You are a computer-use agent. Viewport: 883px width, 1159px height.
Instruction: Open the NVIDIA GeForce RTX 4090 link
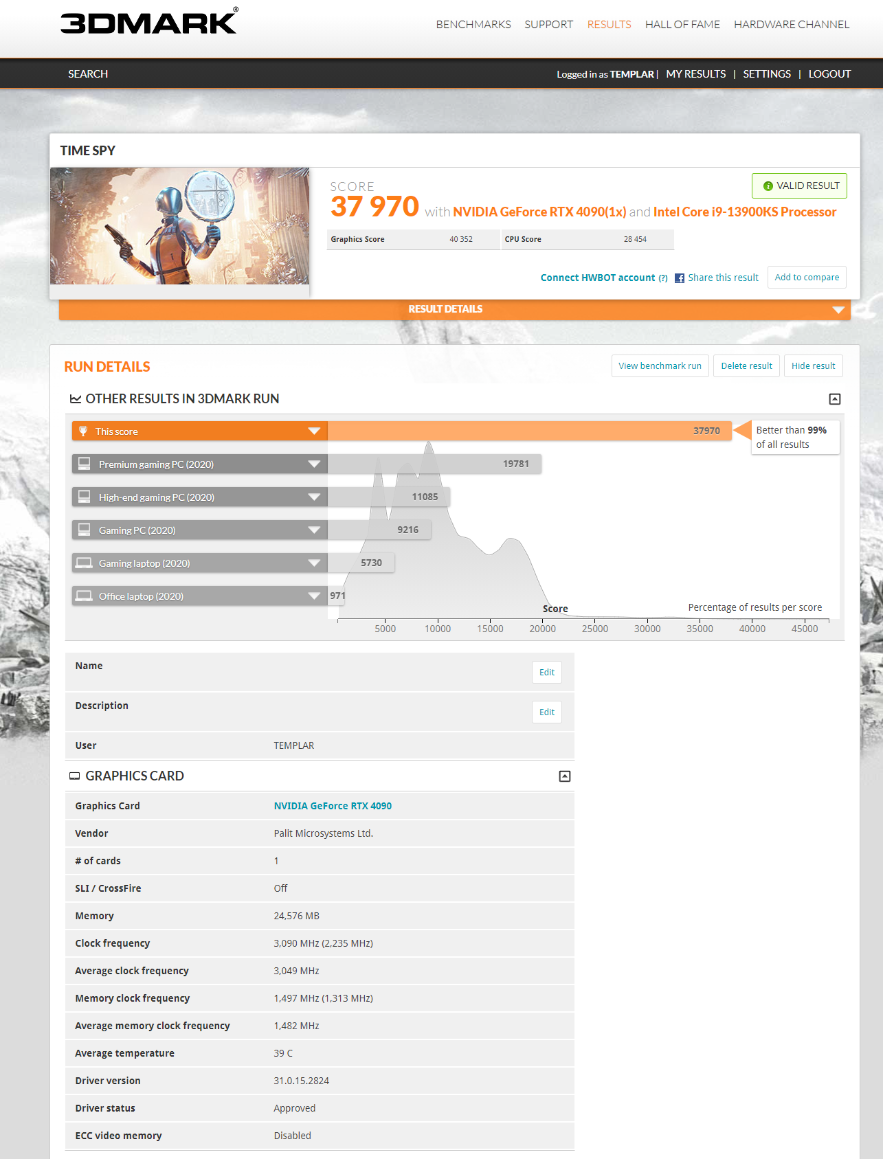pos(333,806)
